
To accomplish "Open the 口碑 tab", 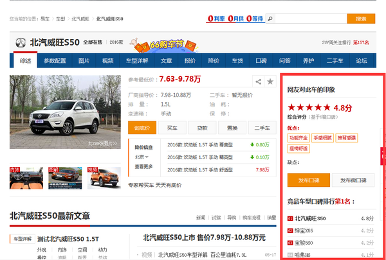I will pyautogui.click(x=261, y=60).
